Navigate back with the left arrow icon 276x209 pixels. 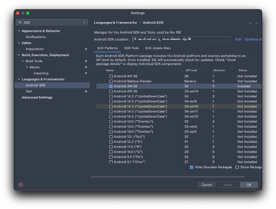pos(250,23)
